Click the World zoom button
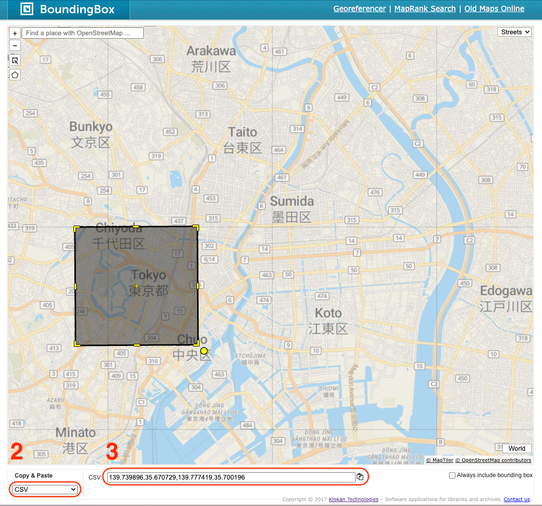The image size is (542, 506). pyautogui.click(x=517, y=448)
